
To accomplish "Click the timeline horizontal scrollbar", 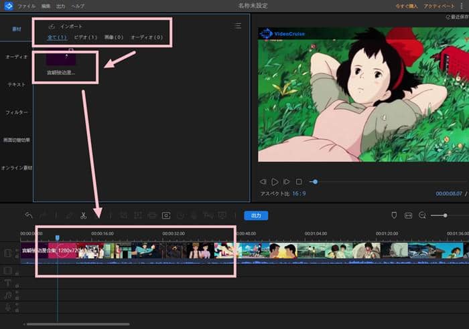I will [77, 324].
